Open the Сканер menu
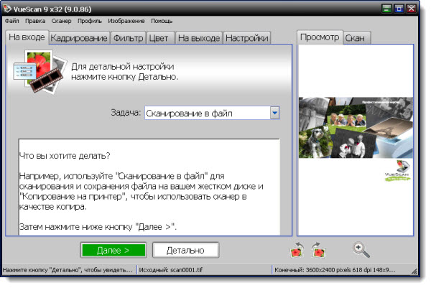 (x=61, y=21)
